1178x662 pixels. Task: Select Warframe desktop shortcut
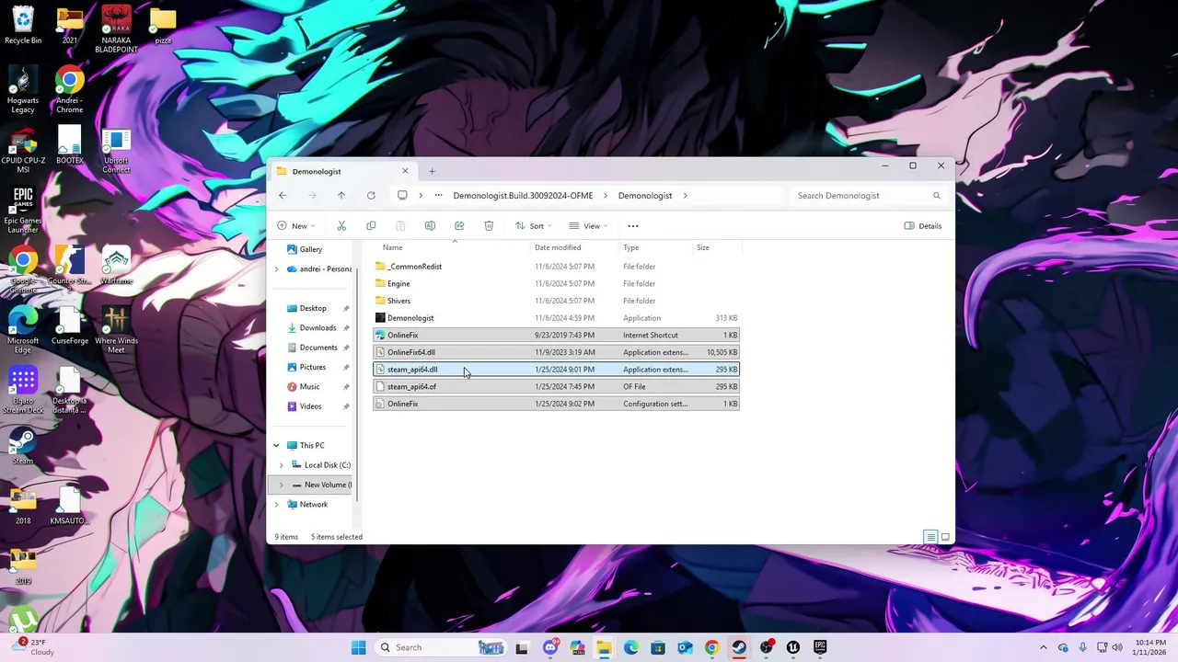[116, 267]
